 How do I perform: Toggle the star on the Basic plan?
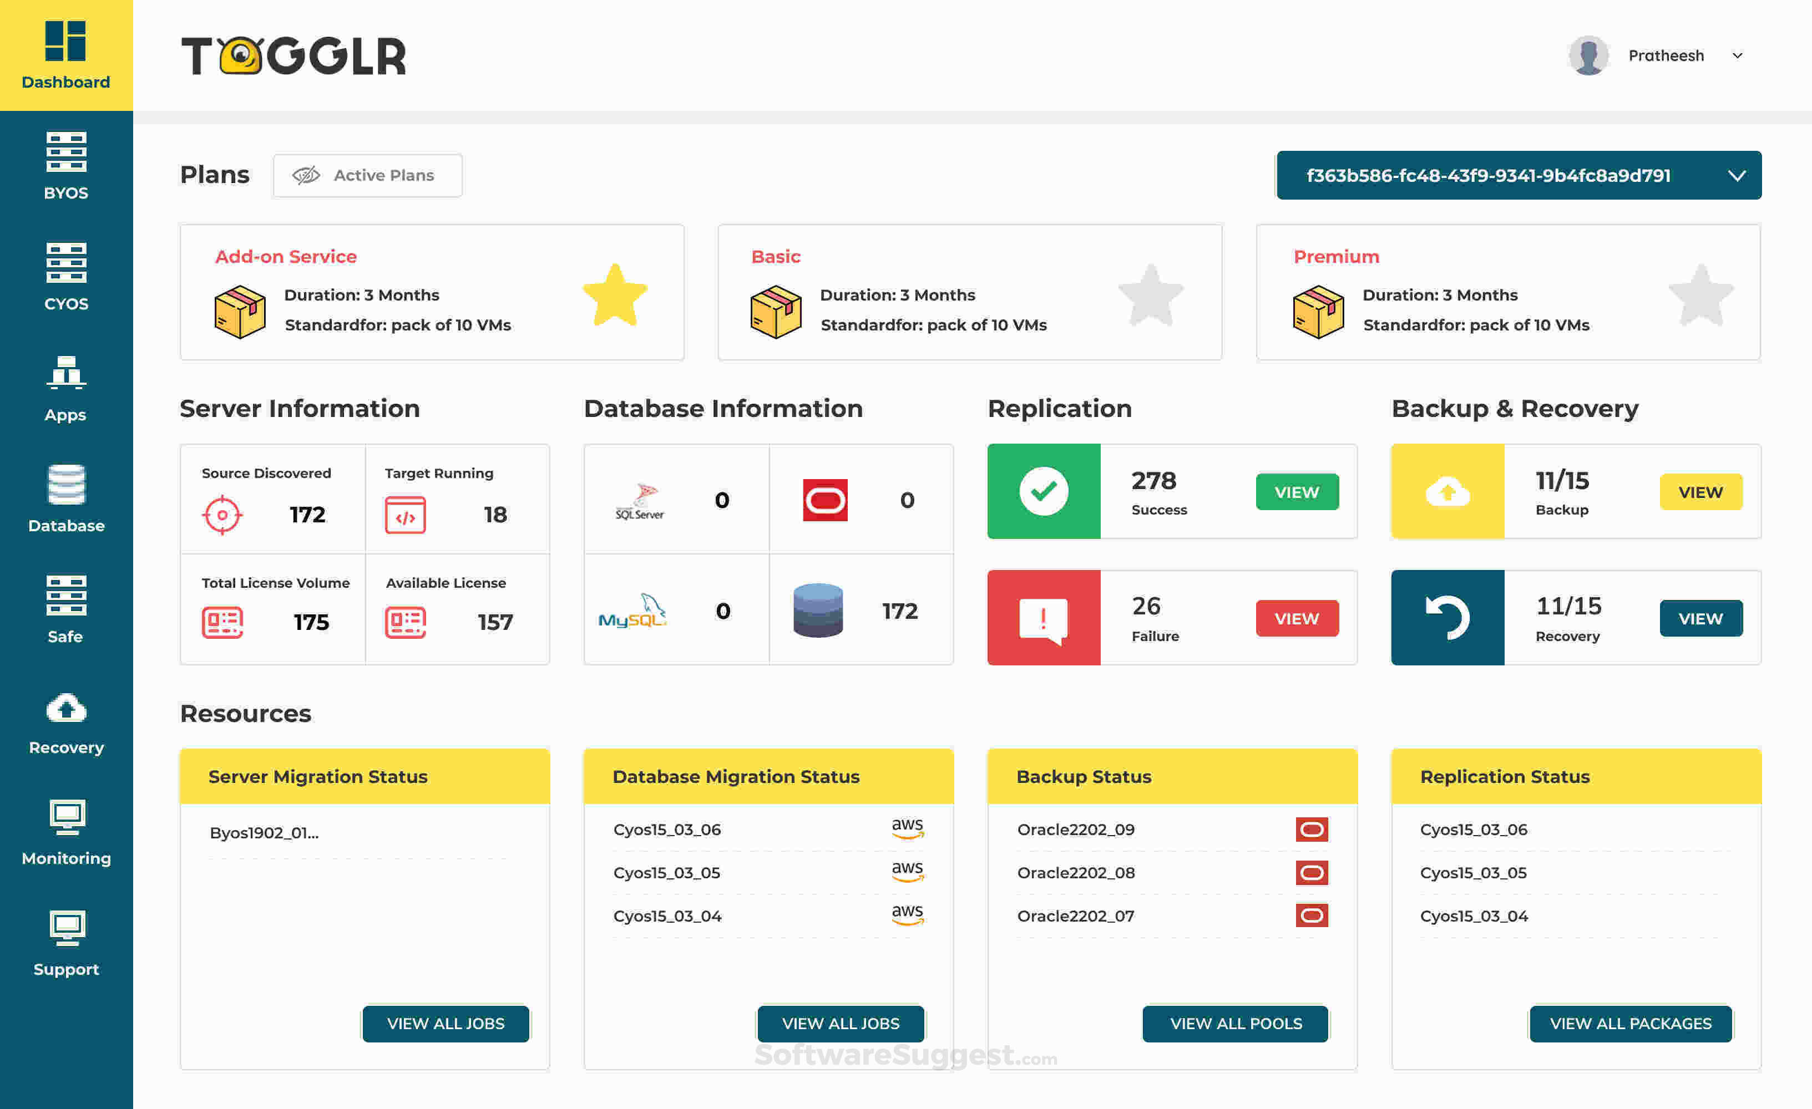tap(1152, 297)
